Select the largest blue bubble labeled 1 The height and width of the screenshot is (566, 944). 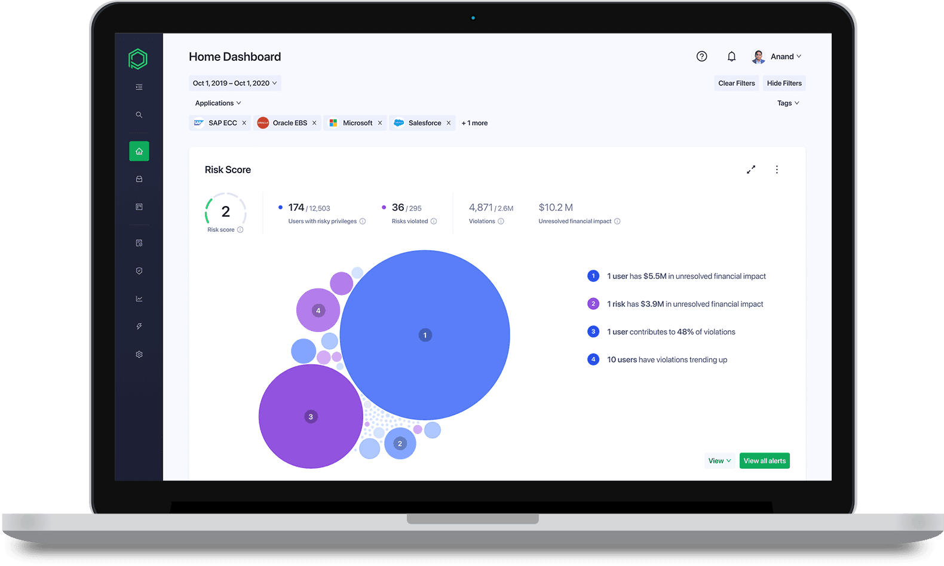tap(425, 335)
